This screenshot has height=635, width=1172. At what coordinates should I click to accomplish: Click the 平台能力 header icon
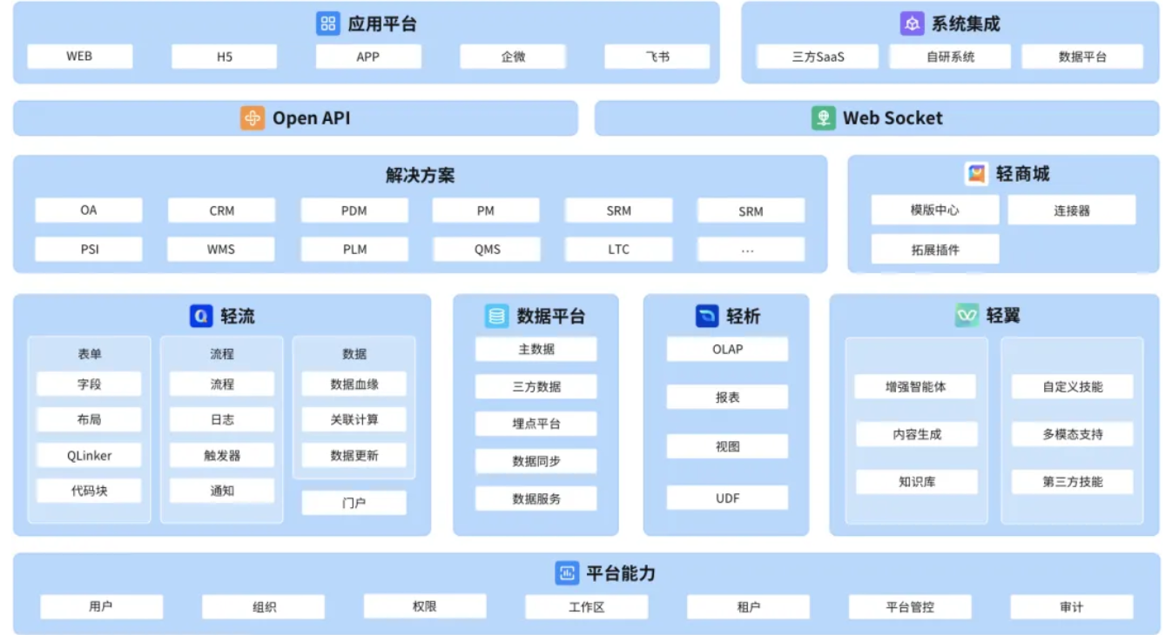pyautogui.click(x=567, y=573)
